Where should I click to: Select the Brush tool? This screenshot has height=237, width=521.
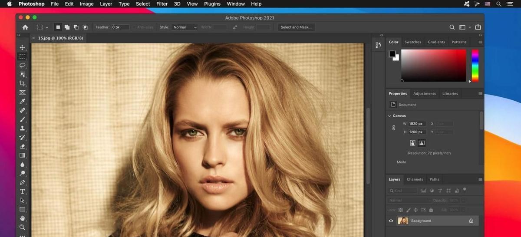click(x=23, y=119)
